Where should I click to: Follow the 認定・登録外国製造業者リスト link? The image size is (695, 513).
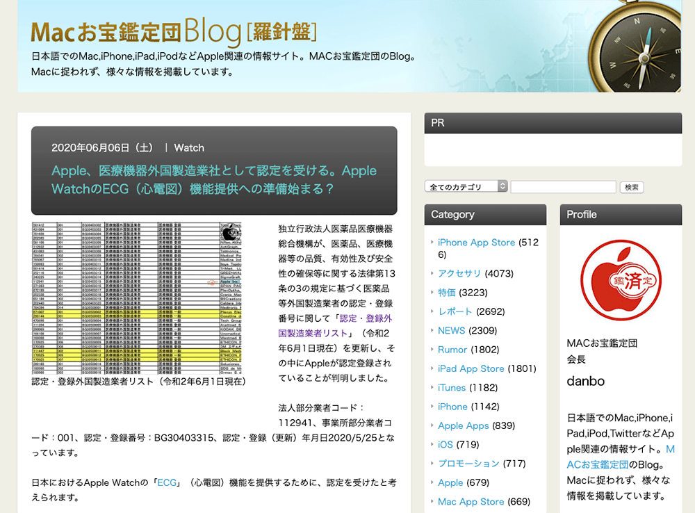(335, 325)
